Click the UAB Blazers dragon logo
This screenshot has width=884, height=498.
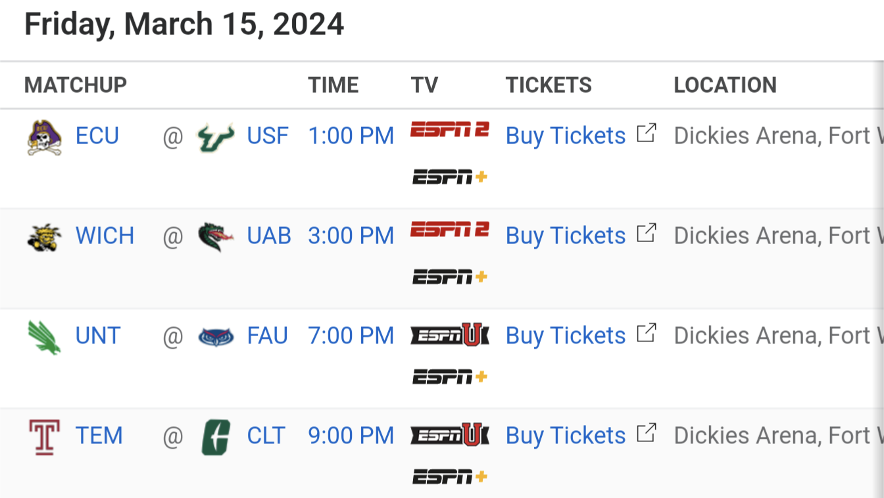point(216,237)
